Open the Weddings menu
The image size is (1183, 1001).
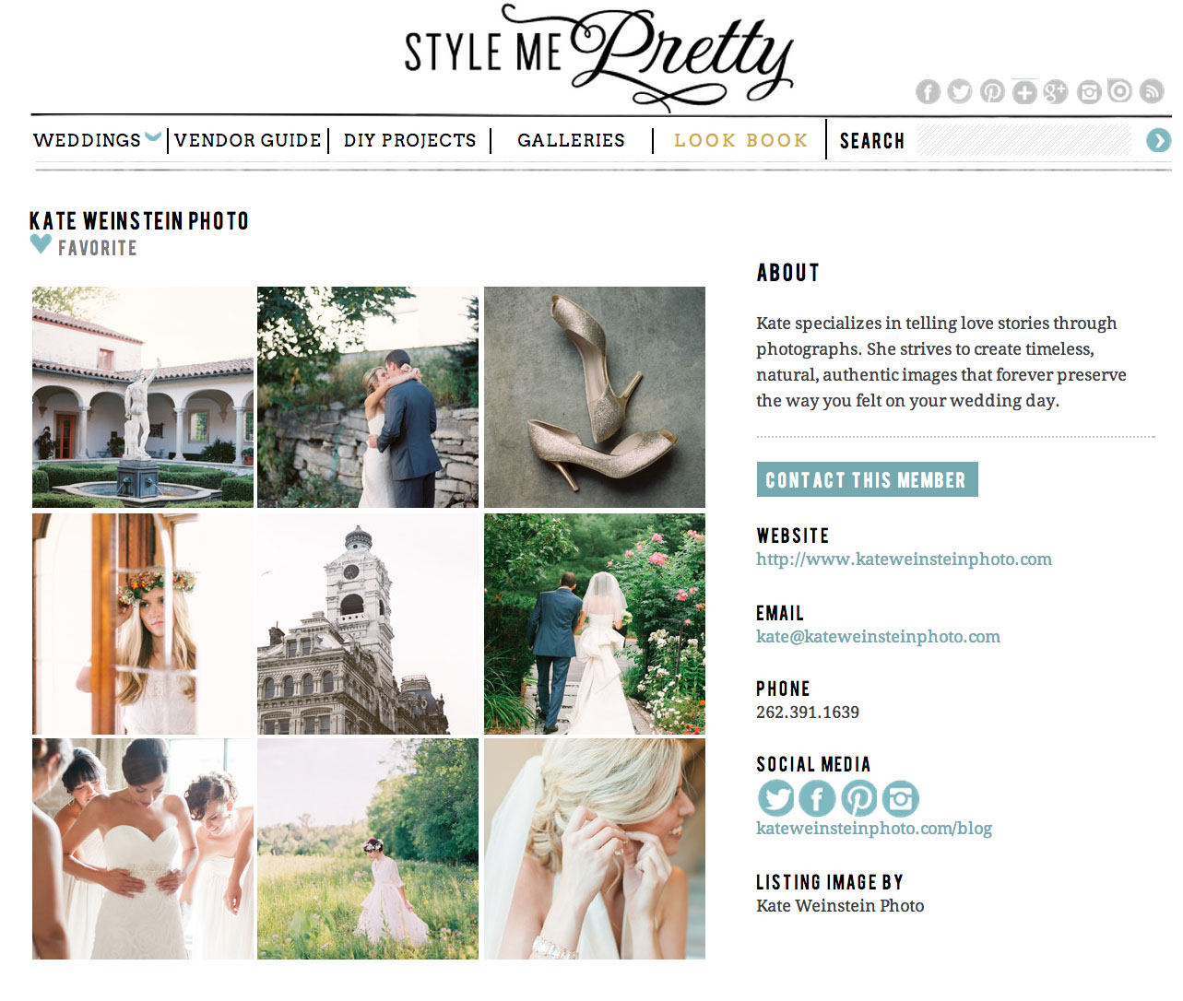(87, 140)
